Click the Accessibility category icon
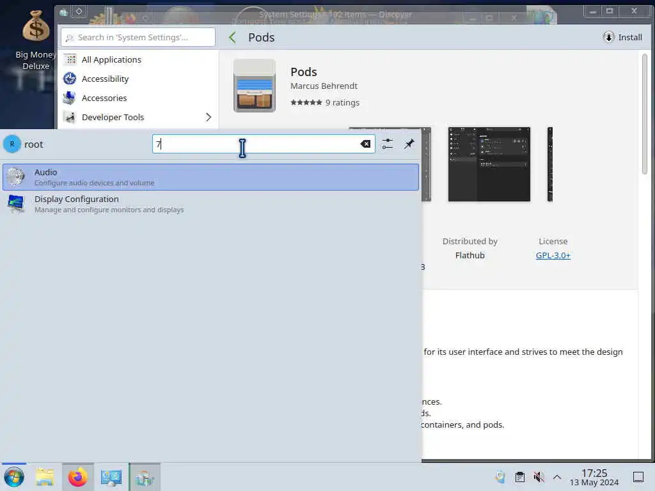Image resolution: width=655 pixels, height=491 pixels. pos(70,79)
